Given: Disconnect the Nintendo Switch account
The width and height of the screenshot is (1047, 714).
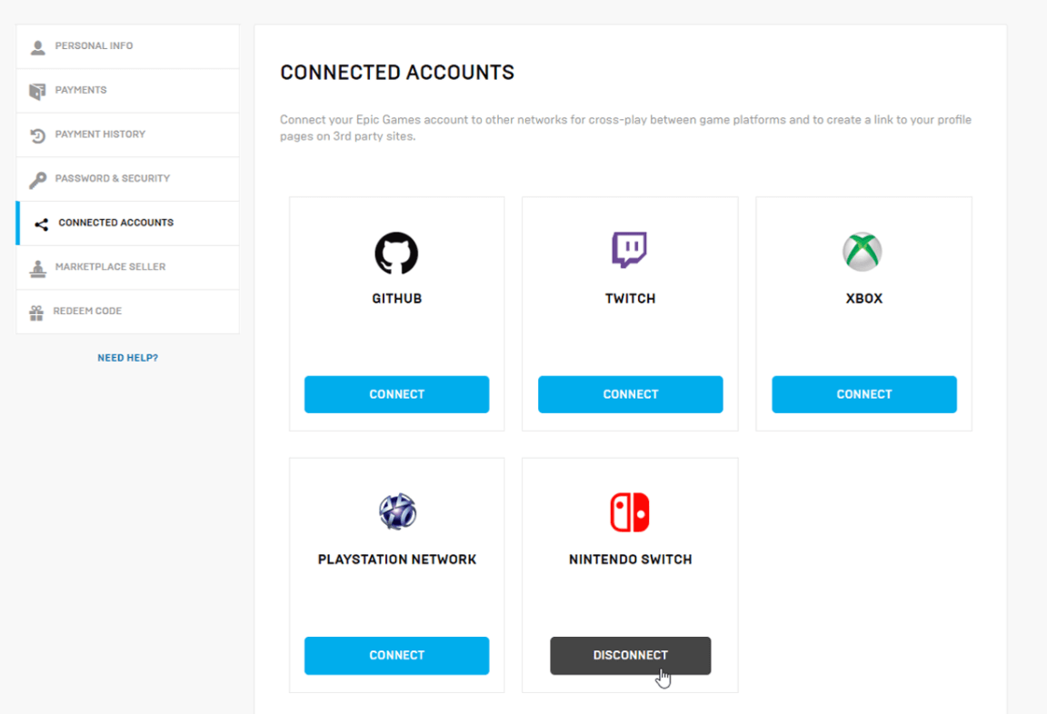Looking at the screenshot, I should coord(631,655).
